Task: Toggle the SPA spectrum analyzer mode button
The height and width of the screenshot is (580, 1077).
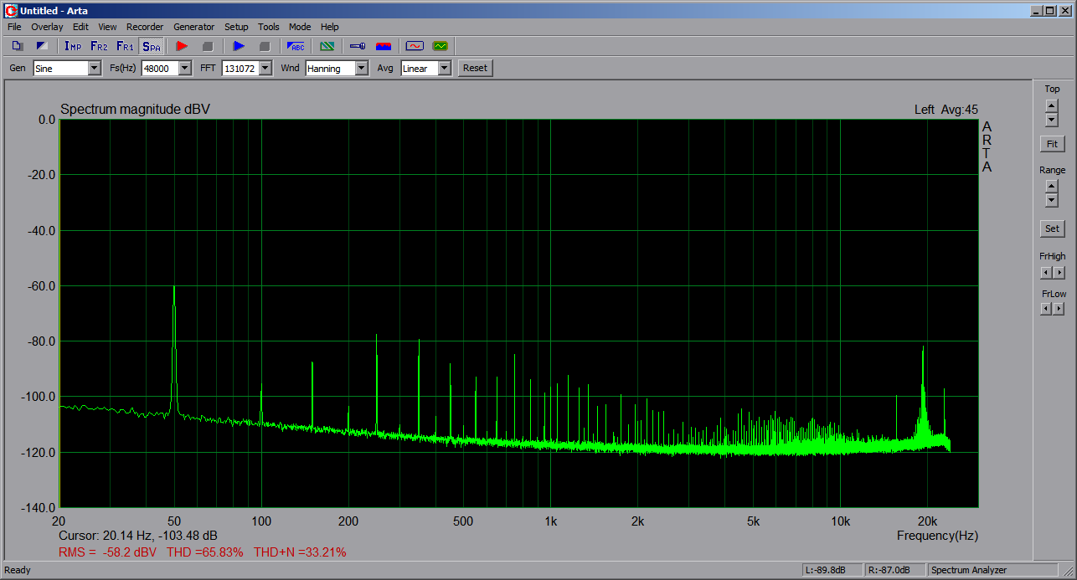Action: (x=152, y=46)
